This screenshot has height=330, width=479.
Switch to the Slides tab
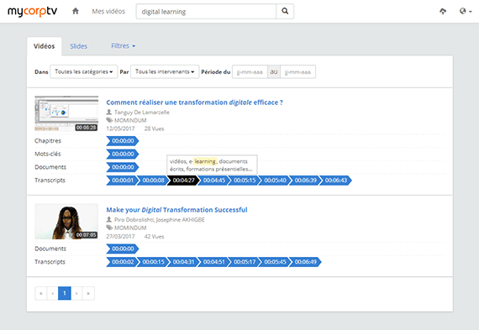78,46
